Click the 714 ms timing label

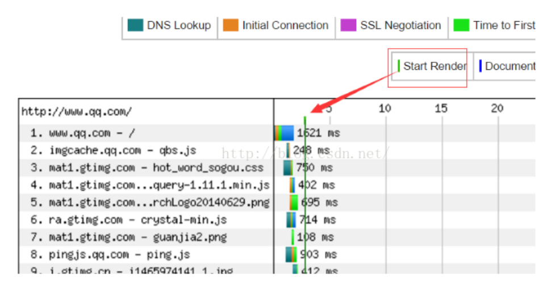pyautogui.click(x=318, y=220)
